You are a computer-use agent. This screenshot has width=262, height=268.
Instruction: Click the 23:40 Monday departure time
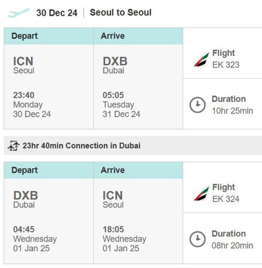tap(32, 105)
